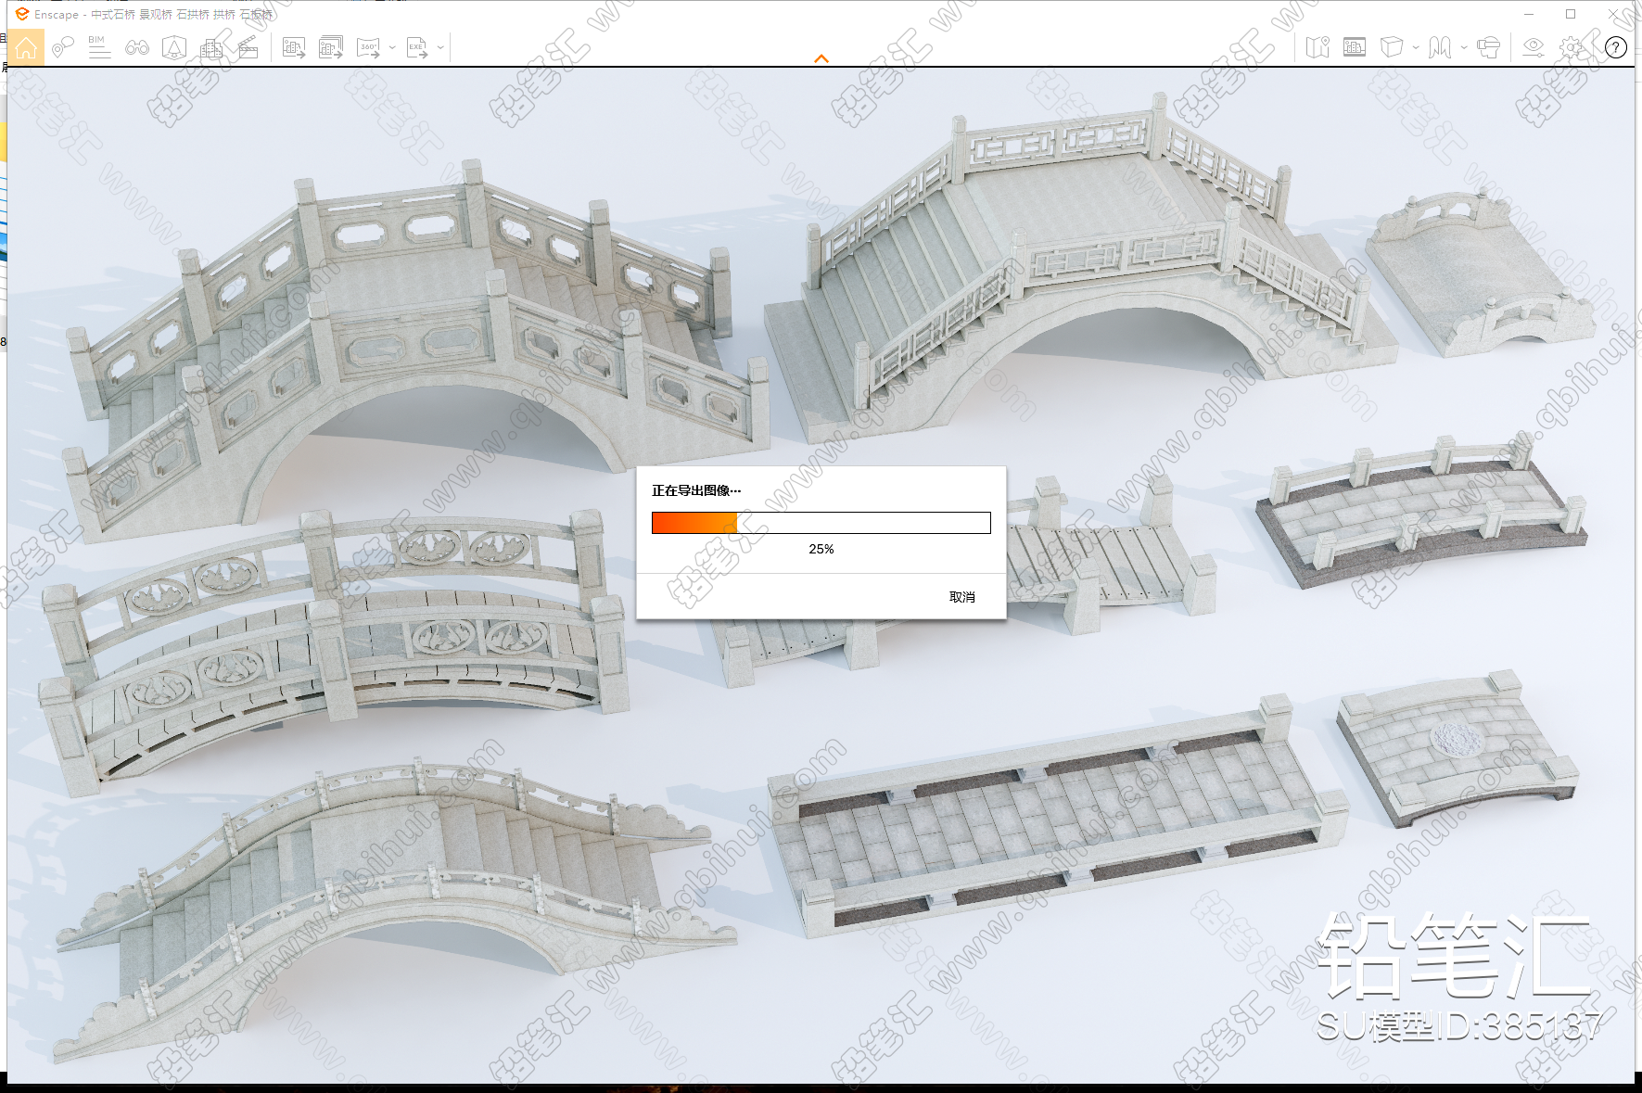Click 取消 to cancel image export
The image size is (1642, 1093).
[x=962, y=597]
